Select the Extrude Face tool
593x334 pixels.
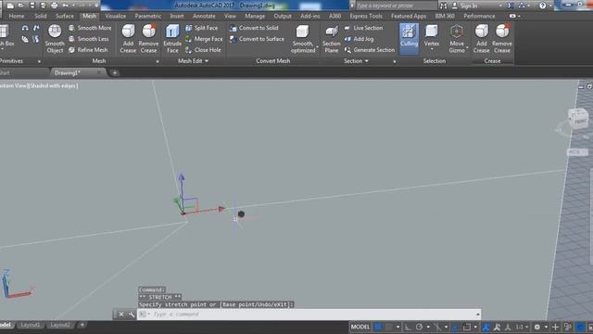[x=172, y=38]
